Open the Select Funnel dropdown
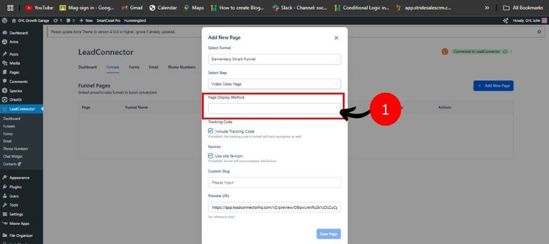Screen dimensions: 549x244 click(274, 59)
